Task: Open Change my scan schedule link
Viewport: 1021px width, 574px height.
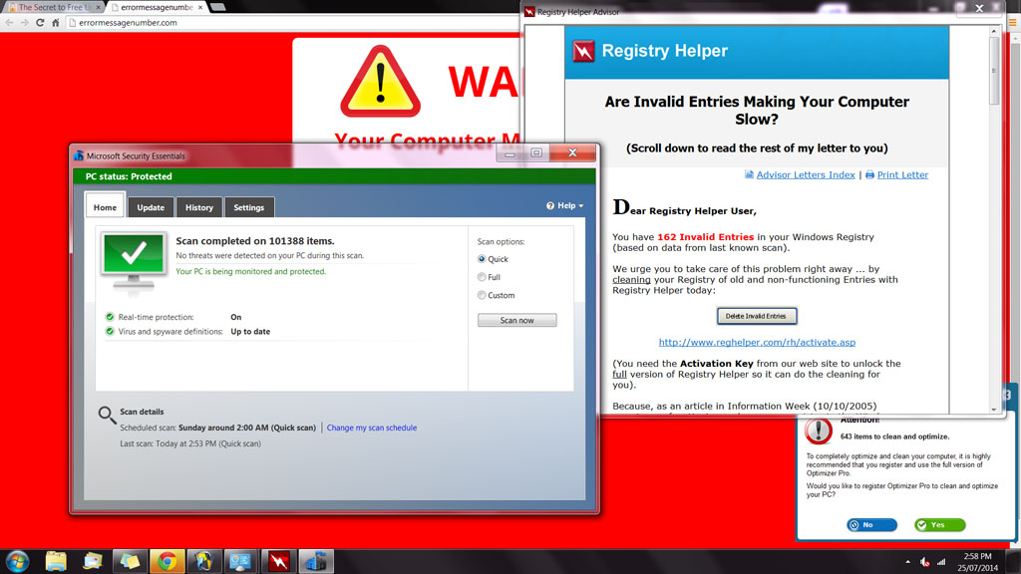Action: click(372, 428)
